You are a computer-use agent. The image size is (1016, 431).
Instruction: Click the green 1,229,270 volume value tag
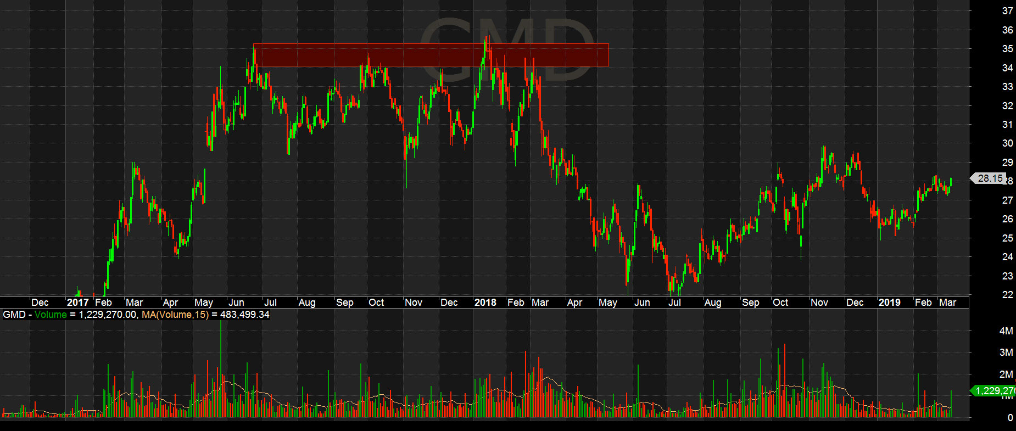coord(994,391)
